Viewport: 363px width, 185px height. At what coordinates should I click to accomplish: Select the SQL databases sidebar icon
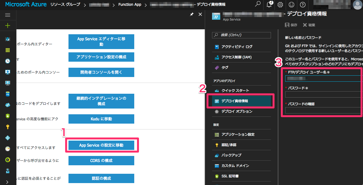(x=7, y=94)
